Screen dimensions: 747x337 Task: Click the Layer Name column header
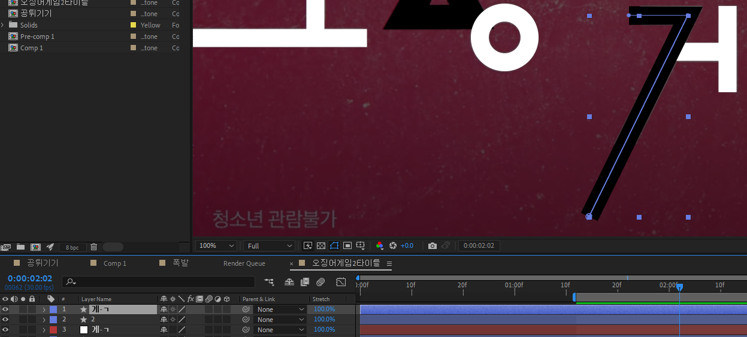pos(96,299)
